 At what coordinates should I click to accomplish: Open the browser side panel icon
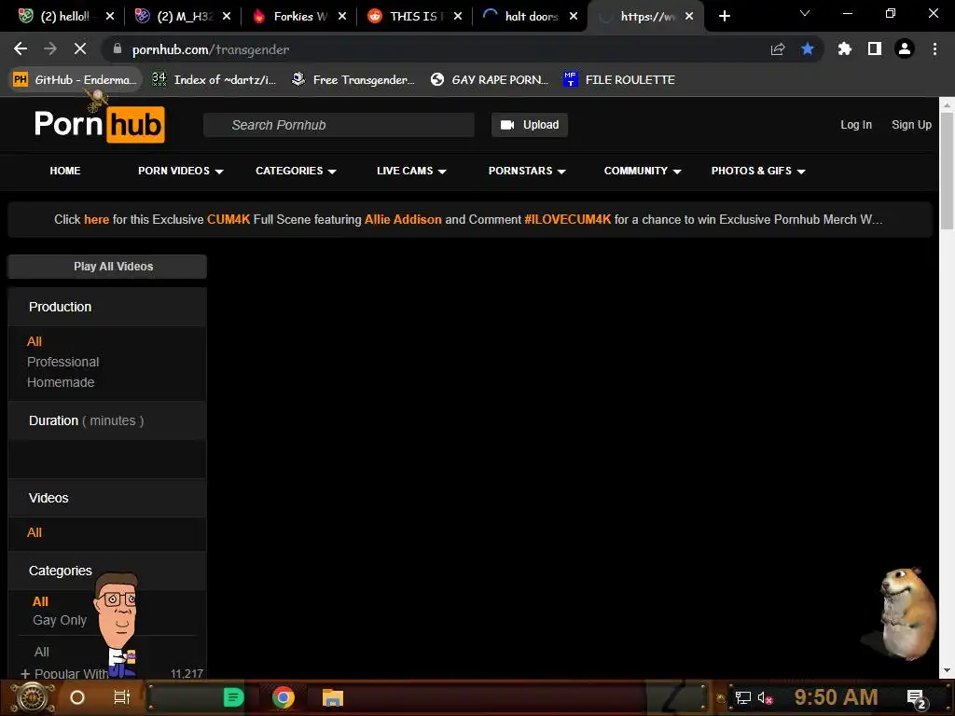875,48
